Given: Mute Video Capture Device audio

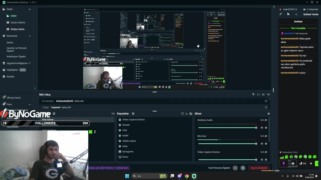Looking at the screenshot, I should pos(262,160).
